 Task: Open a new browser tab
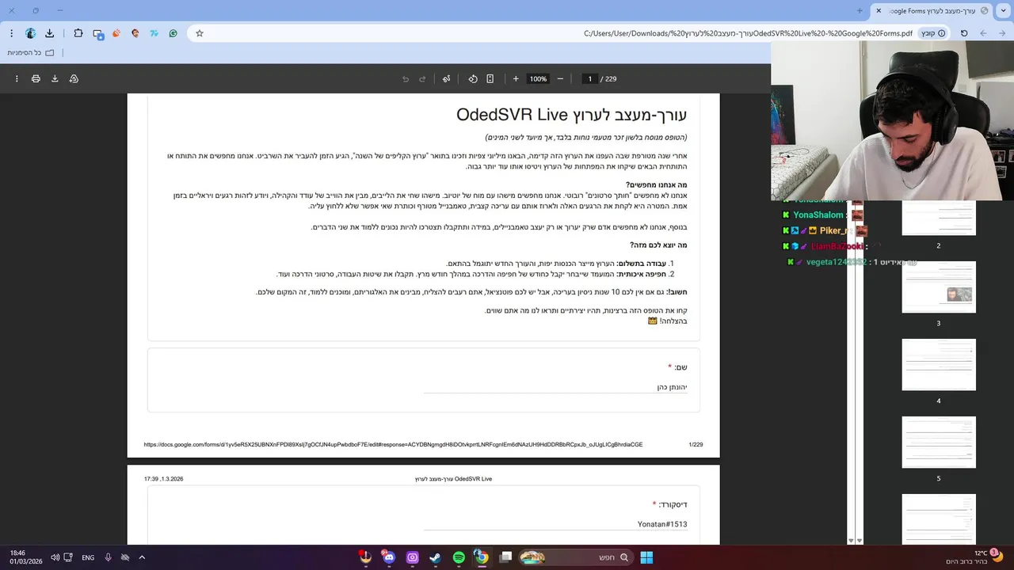pyautogui.click(x=860, y=10)
